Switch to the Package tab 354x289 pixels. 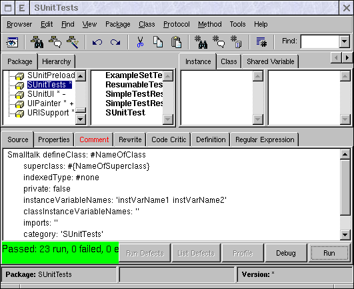tap(19, 61)
